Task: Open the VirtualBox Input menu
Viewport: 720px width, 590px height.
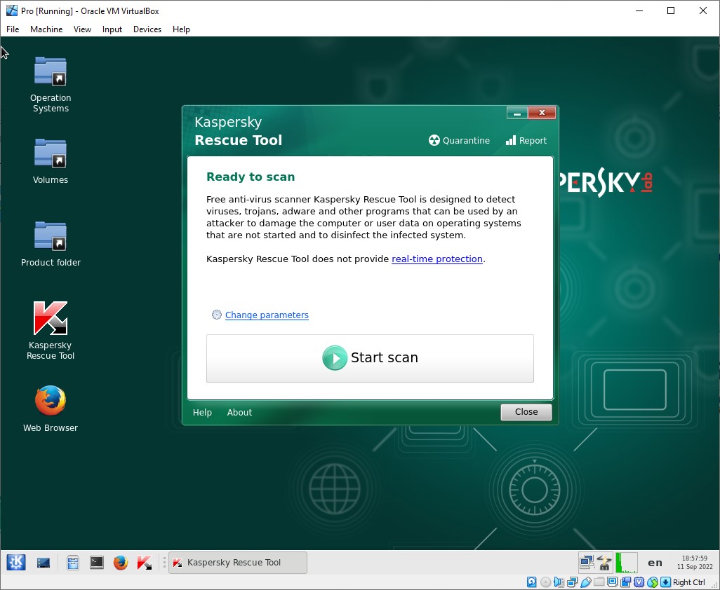Action: [112, 29]
